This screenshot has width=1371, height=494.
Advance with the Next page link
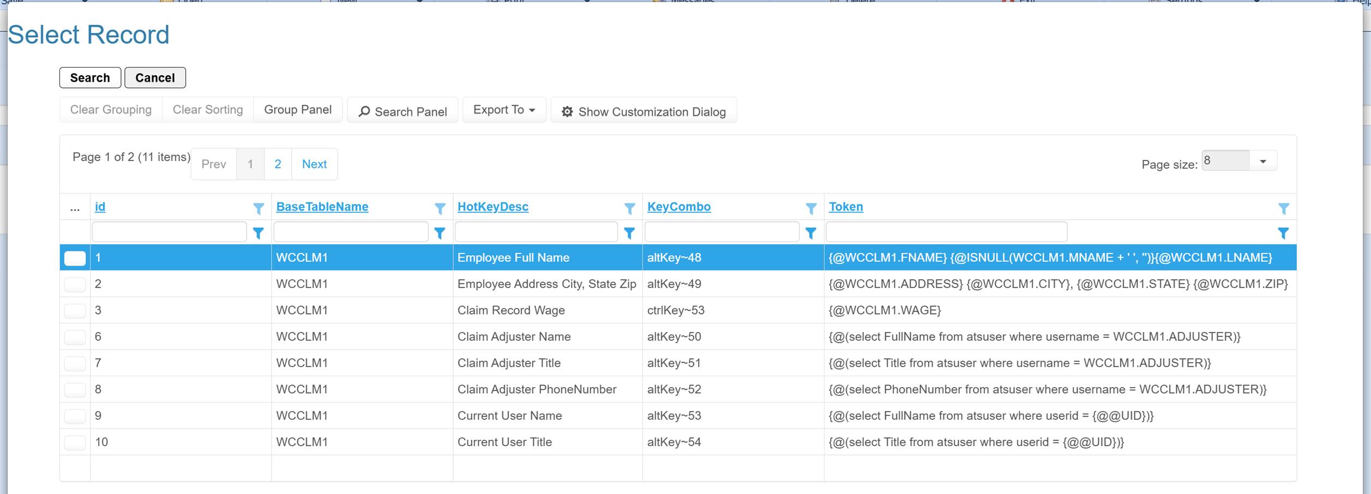tap(314, 164)
